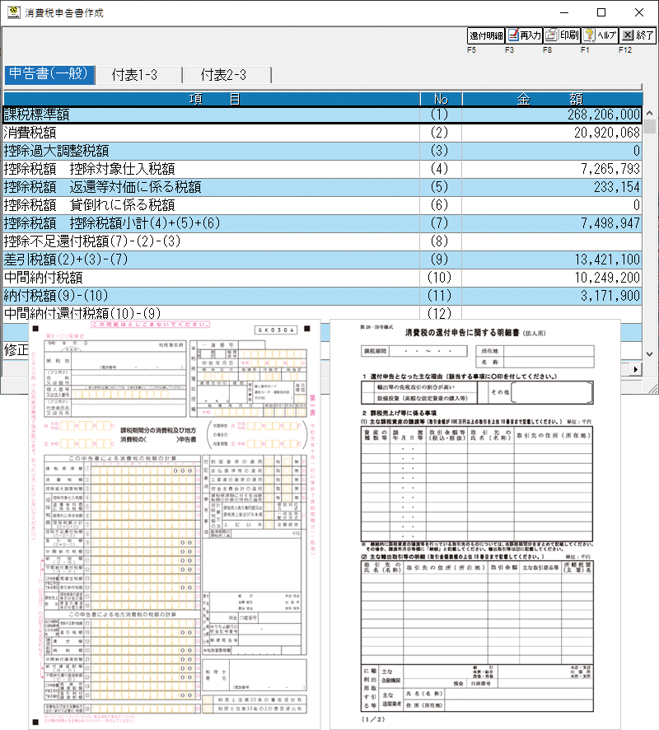Maximize the 消費税申告書作成 window
The image size is (659, 730).
[601, 13]
